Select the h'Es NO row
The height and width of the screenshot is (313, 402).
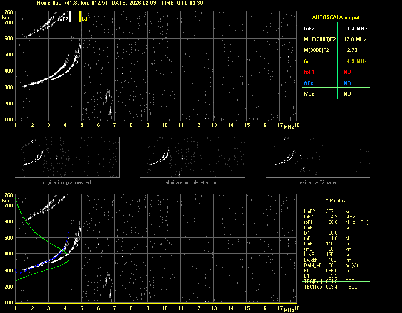point(336,94)
